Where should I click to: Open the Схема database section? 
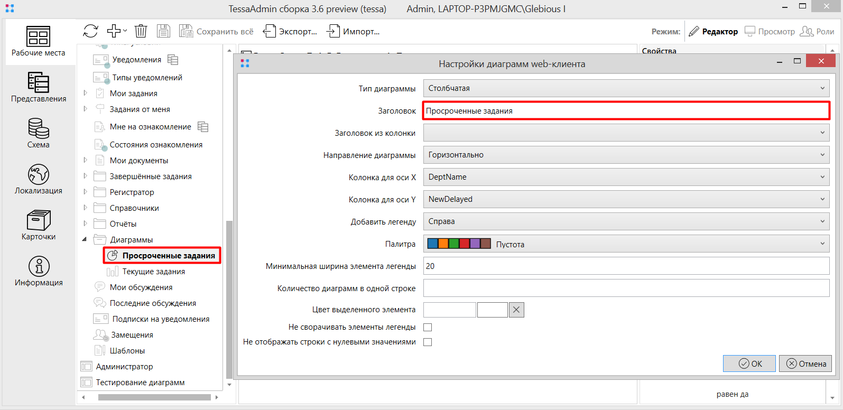[39, 133]
